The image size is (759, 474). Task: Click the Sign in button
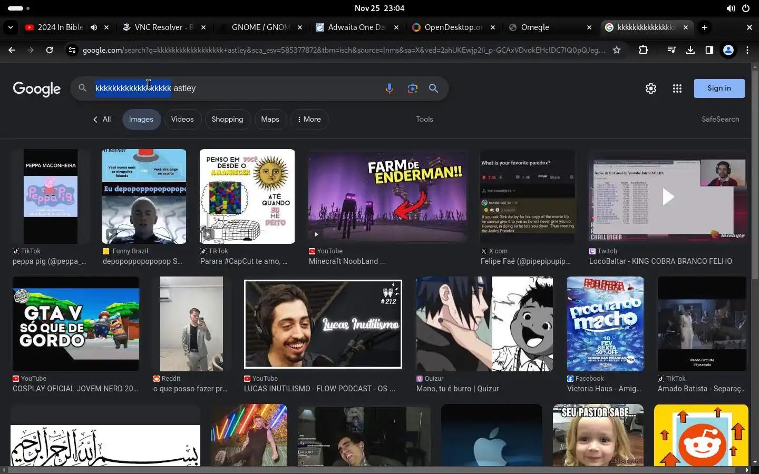coord(719,88)
